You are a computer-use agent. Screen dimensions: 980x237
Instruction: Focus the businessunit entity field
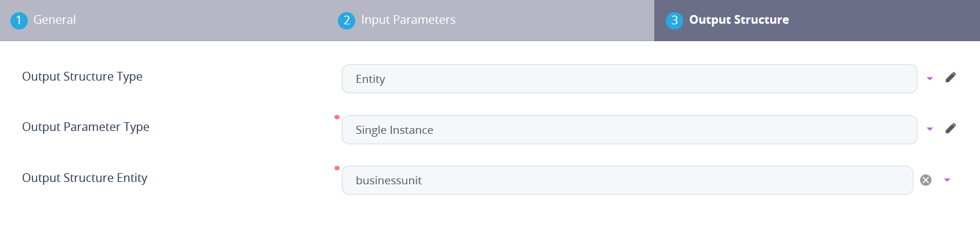[x=627, y=180]
